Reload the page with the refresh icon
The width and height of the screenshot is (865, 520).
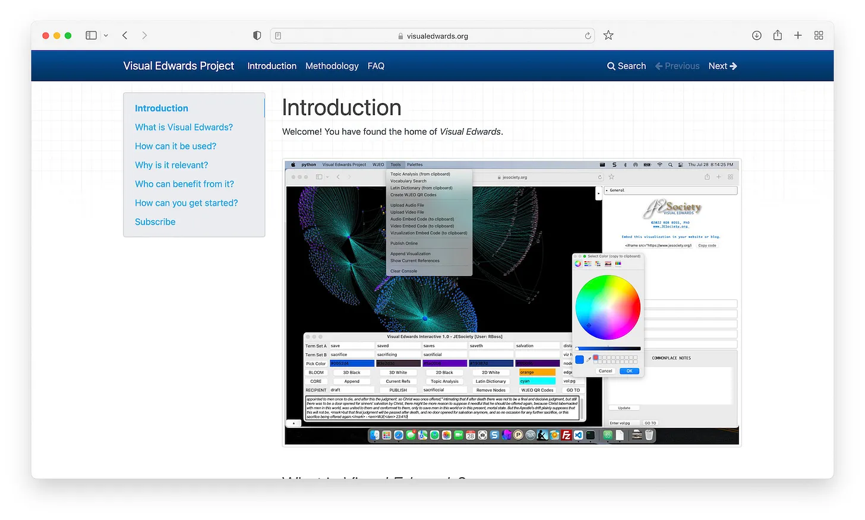tap(588, 36)
